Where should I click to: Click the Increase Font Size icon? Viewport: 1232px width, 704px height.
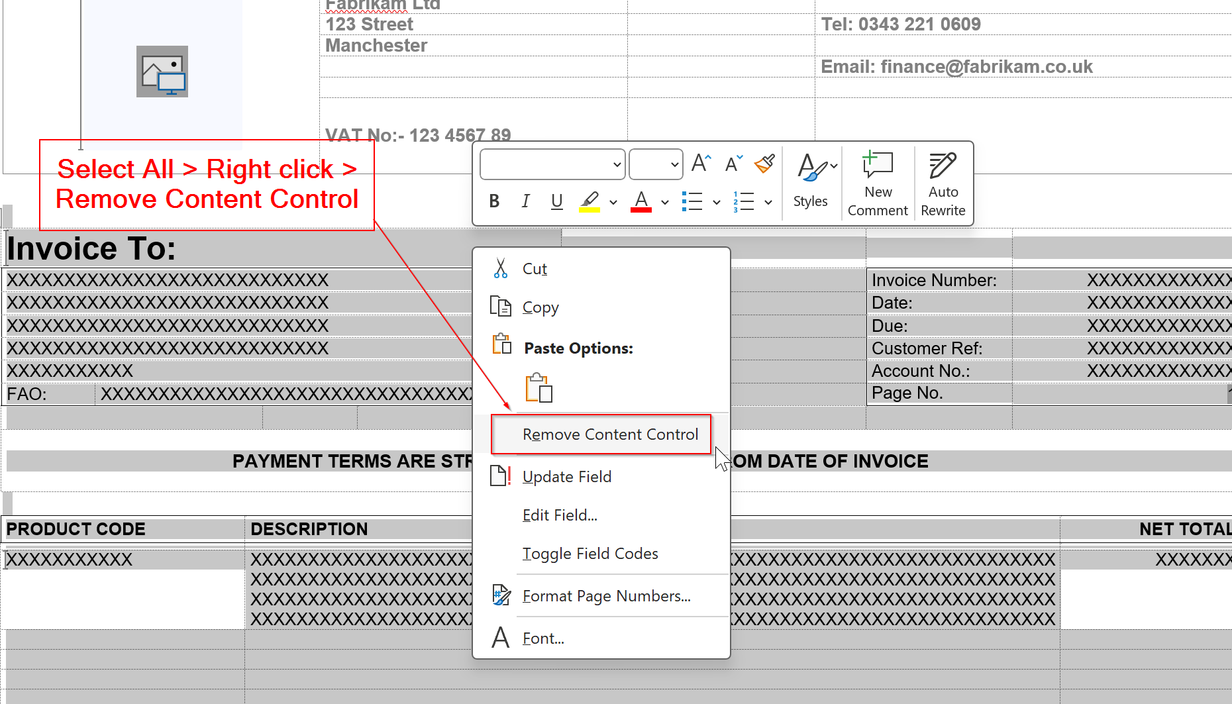point(701,164)
